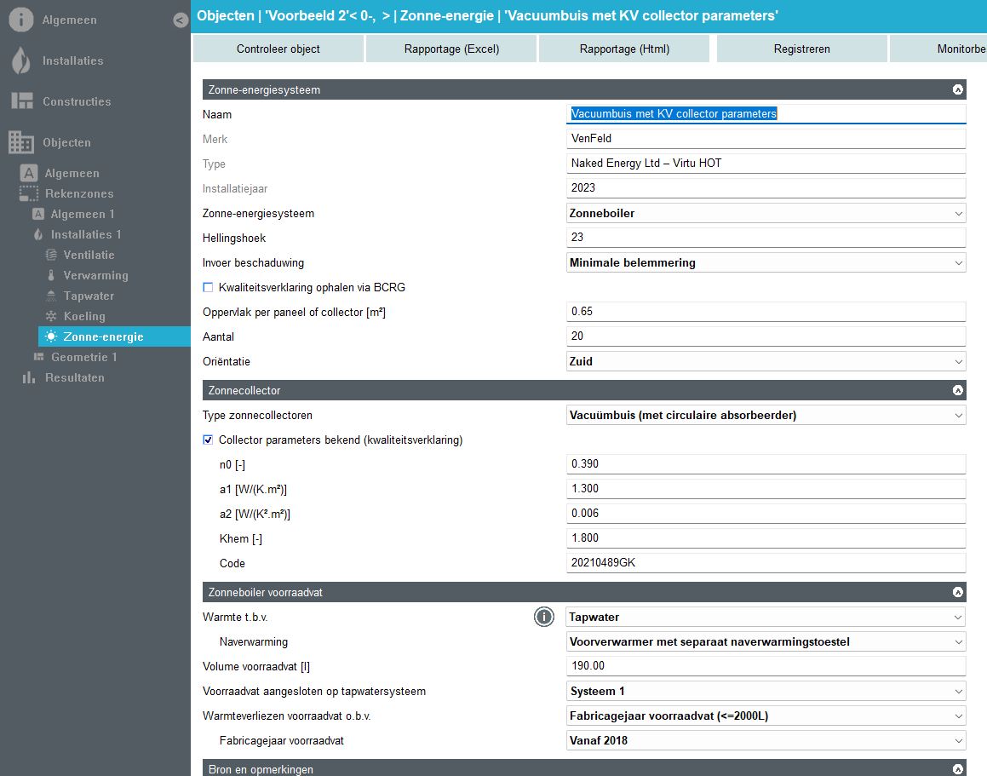Image resolution: width=987 pixels, height=776 pixels.
Task: Expand the Oriëntatie dropdown showing Zuid
Action: [766, 361]
